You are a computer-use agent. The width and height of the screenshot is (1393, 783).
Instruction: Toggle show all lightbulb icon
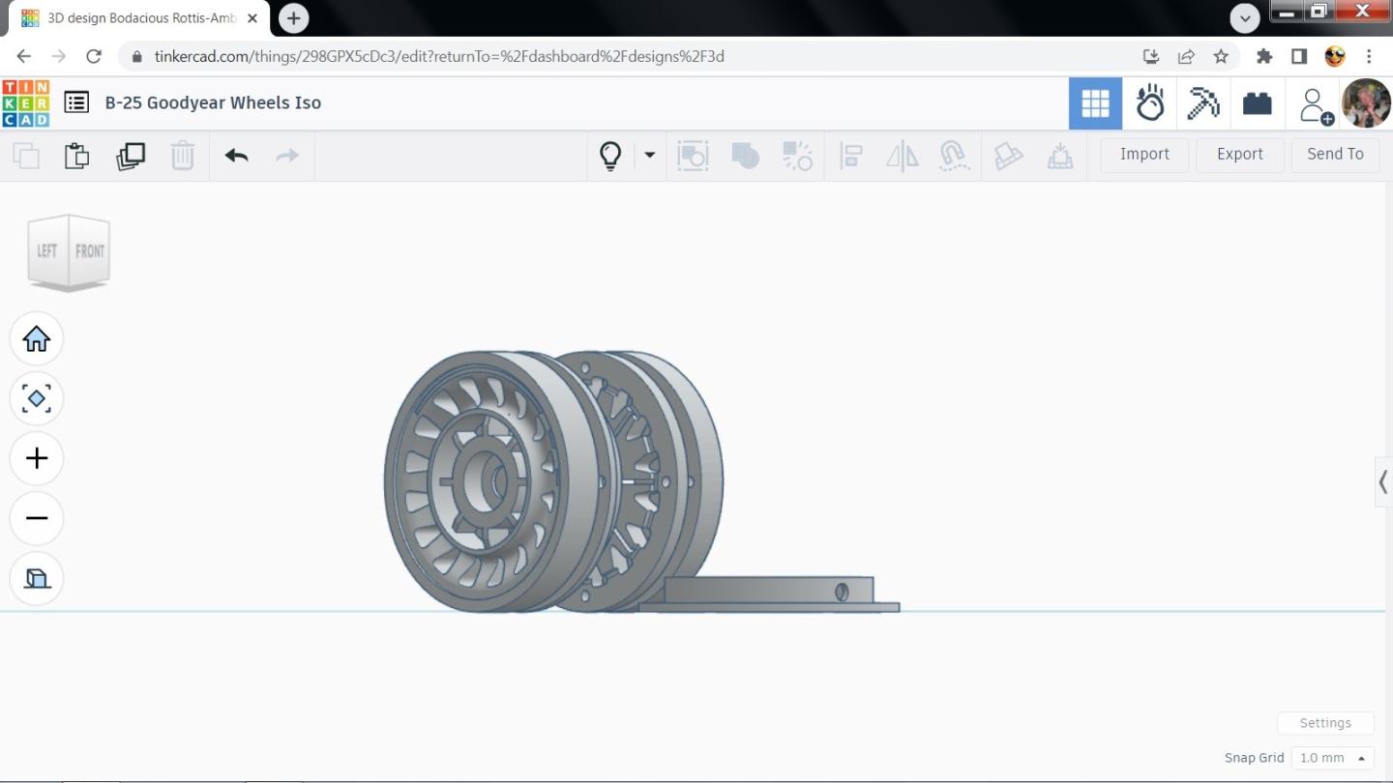click(610, 156)
